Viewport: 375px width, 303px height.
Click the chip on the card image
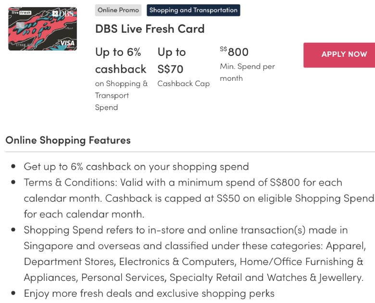[x=21, y=25]
